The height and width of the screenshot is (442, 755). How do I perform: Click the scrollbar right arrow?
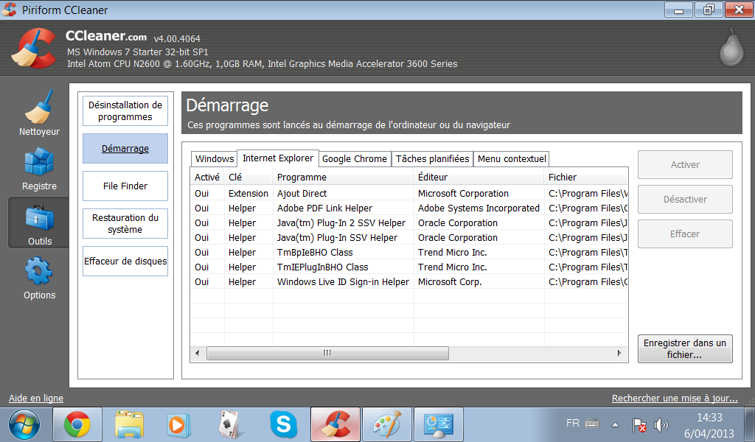[x=619, y=353]
